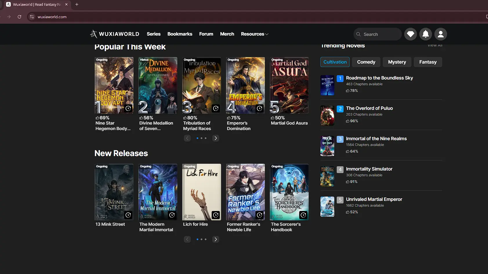Switch to the Mystery genre tab
This screenshot has height=274, width=488.
397,62
